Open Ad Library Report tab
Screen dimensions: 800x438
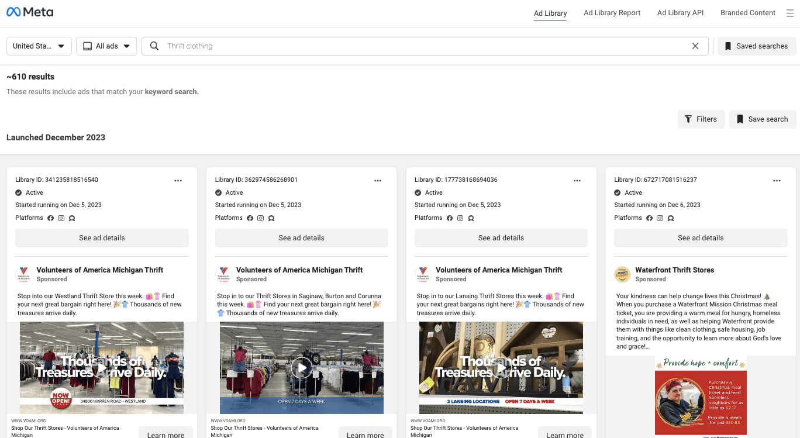coord(612,13)
